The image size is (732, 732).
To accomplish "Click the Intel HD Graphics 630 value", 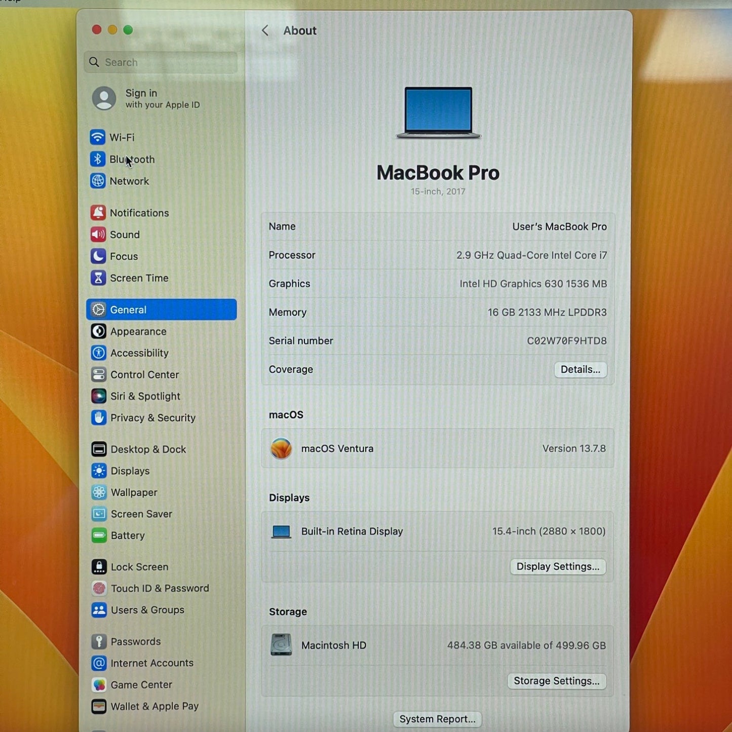I will pyautogui.click(x=533, y=284).
